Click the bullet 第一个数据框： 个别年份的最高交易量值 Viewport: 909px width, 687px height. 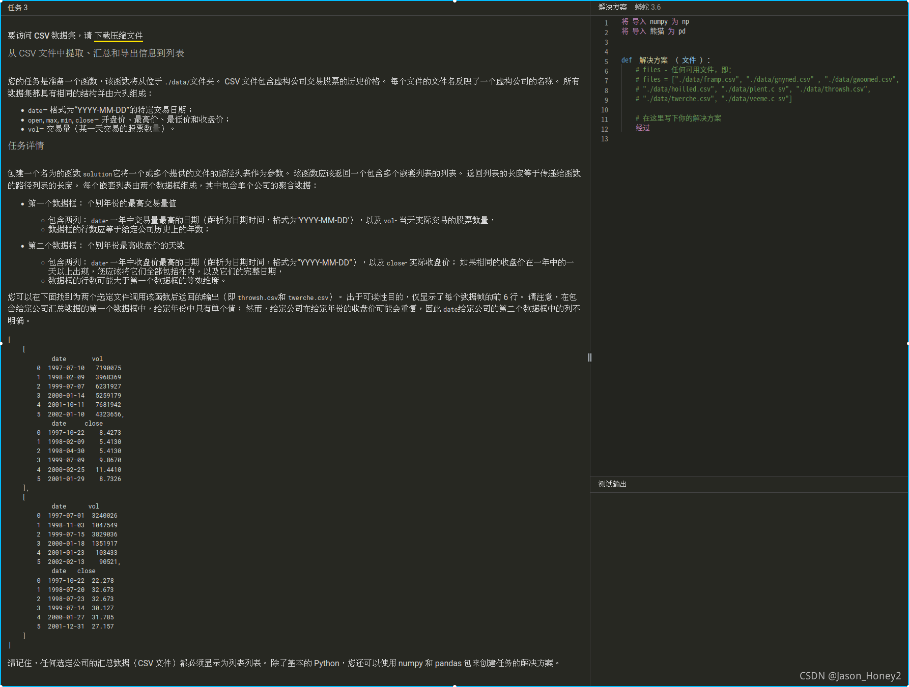102,203
